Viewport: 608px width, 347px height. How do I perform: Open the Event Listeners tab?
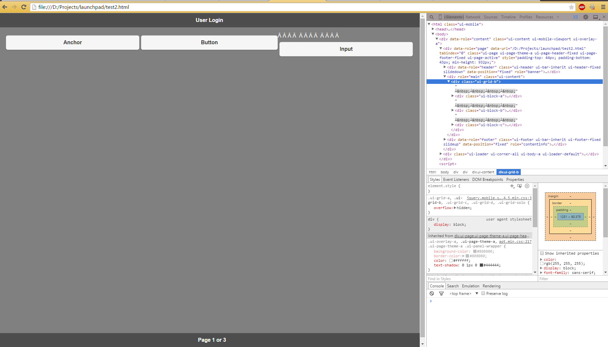(x=456, y=180)
